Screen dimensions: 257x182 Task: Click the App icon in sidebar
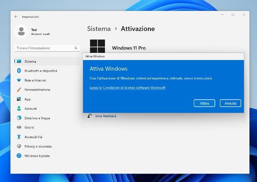point(19,99)
